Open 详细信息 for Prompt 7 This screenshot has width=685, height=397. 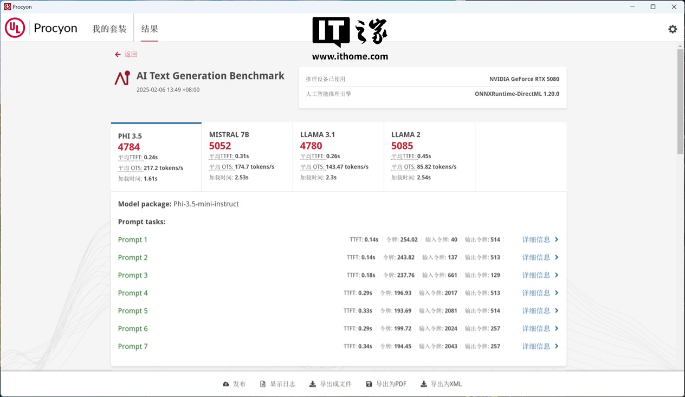536,347
